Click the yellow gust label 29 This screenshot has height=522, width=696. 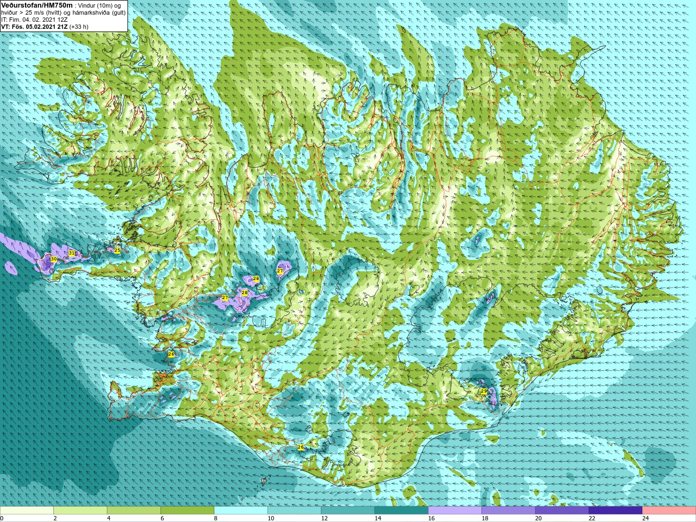coord(484,391)
